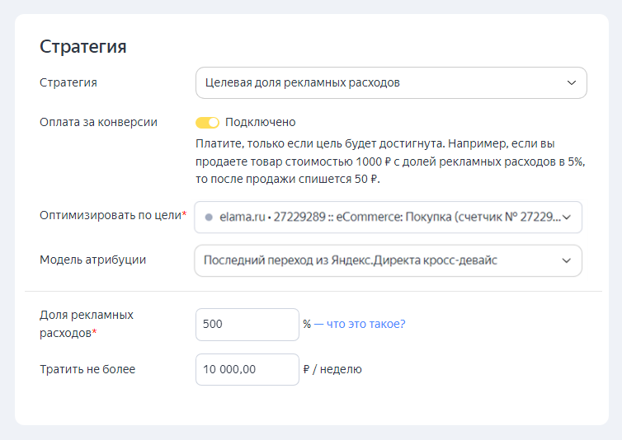The height and width of the screenshot is (440, 622).
Task: Click the large Стратегия section heading
Action: pyautogui.click(x=82, y=46)
